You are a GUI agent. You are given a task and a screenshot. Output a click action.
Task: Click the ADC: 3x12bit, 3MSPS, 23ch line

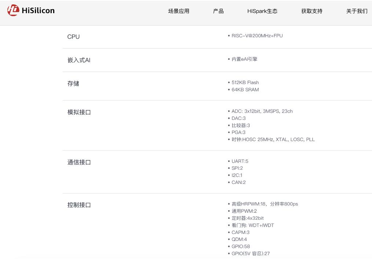click(x=262, y=111)
